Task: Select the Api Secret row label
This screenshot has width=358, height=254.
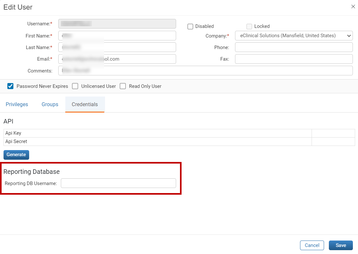Action: click(x=16, y=141)
